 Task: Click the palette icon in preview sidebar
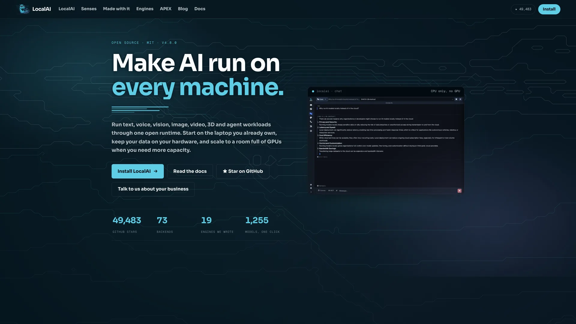[311, 118]
